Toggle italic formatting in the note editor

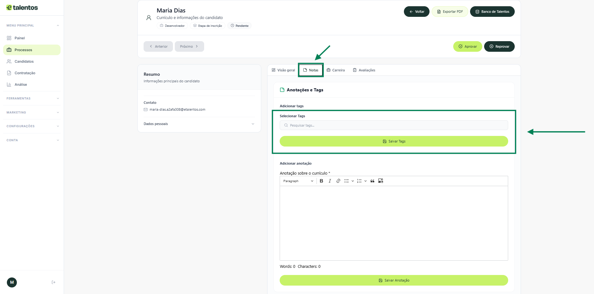point(330,181)
